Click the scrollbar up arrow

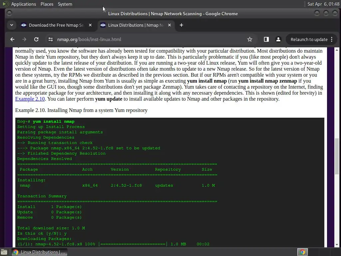(337, 50)
